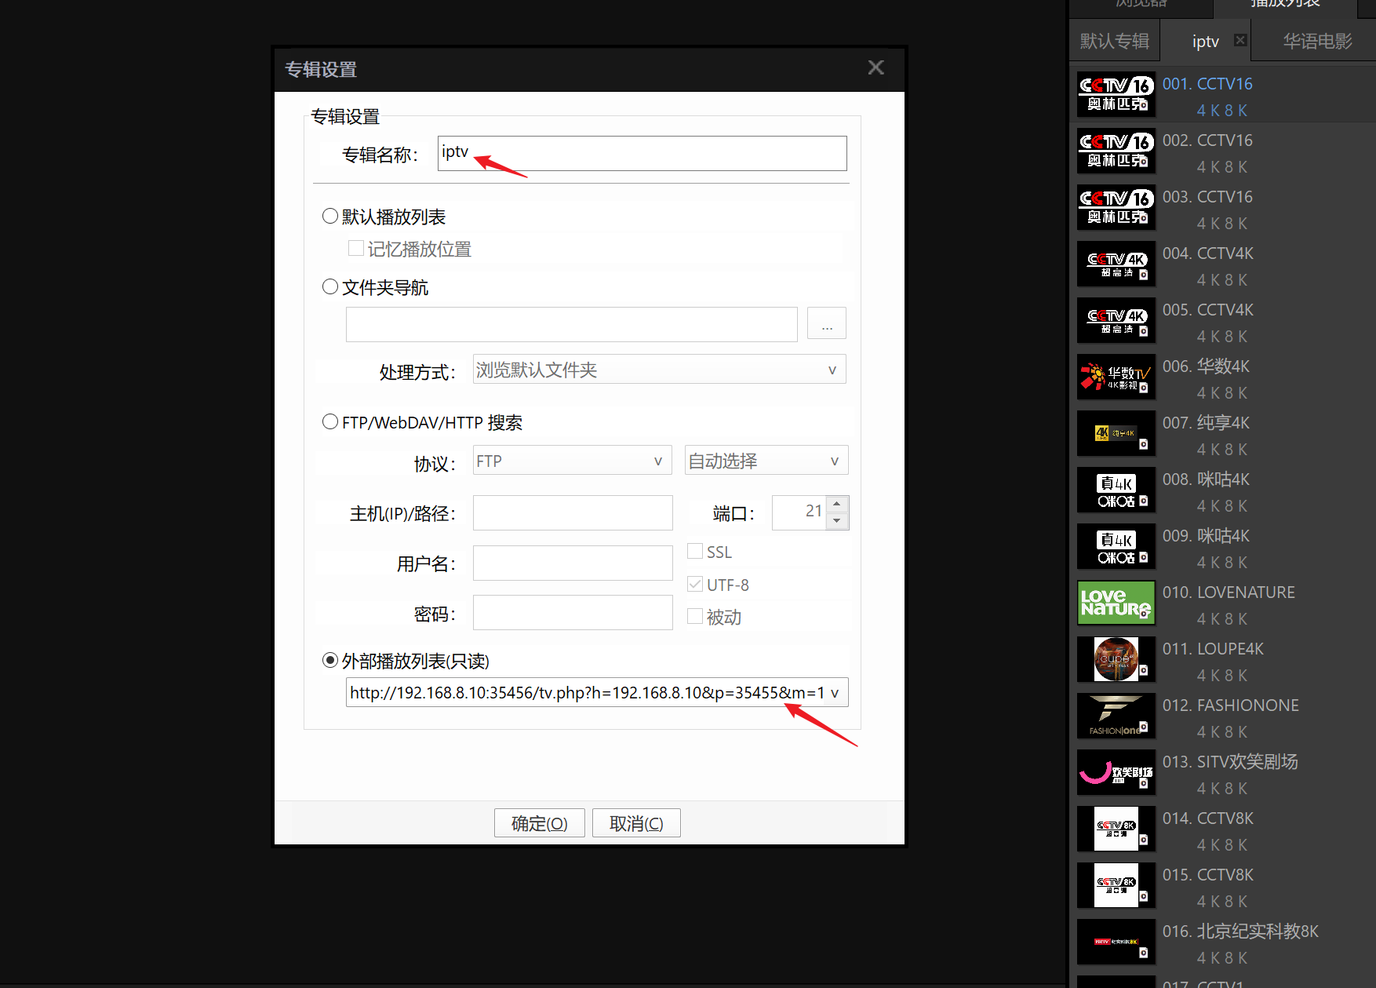
Task: Click the 专辑名称 input field
Action: tap(642, 153)
